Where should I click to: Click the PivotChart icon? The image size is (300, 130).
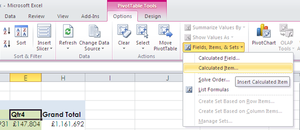tap(264, 31)
